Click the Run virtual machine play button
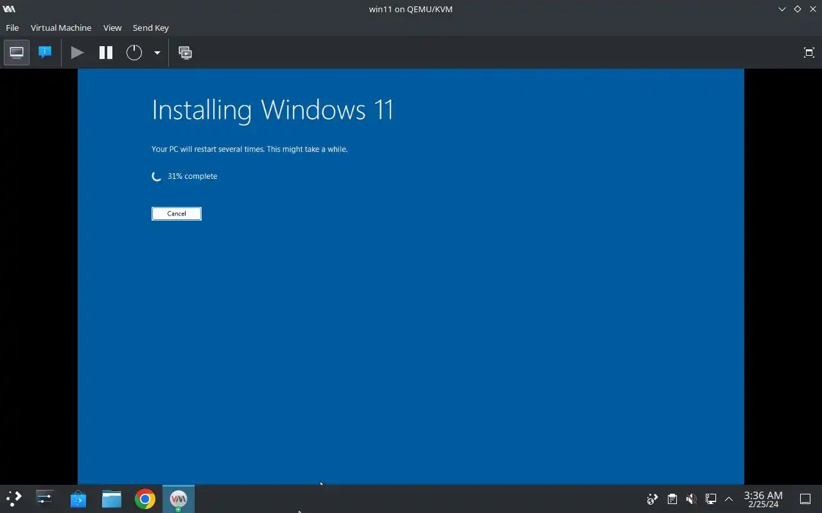The width and height of the screenshot is (822, 513). (77, 53)
